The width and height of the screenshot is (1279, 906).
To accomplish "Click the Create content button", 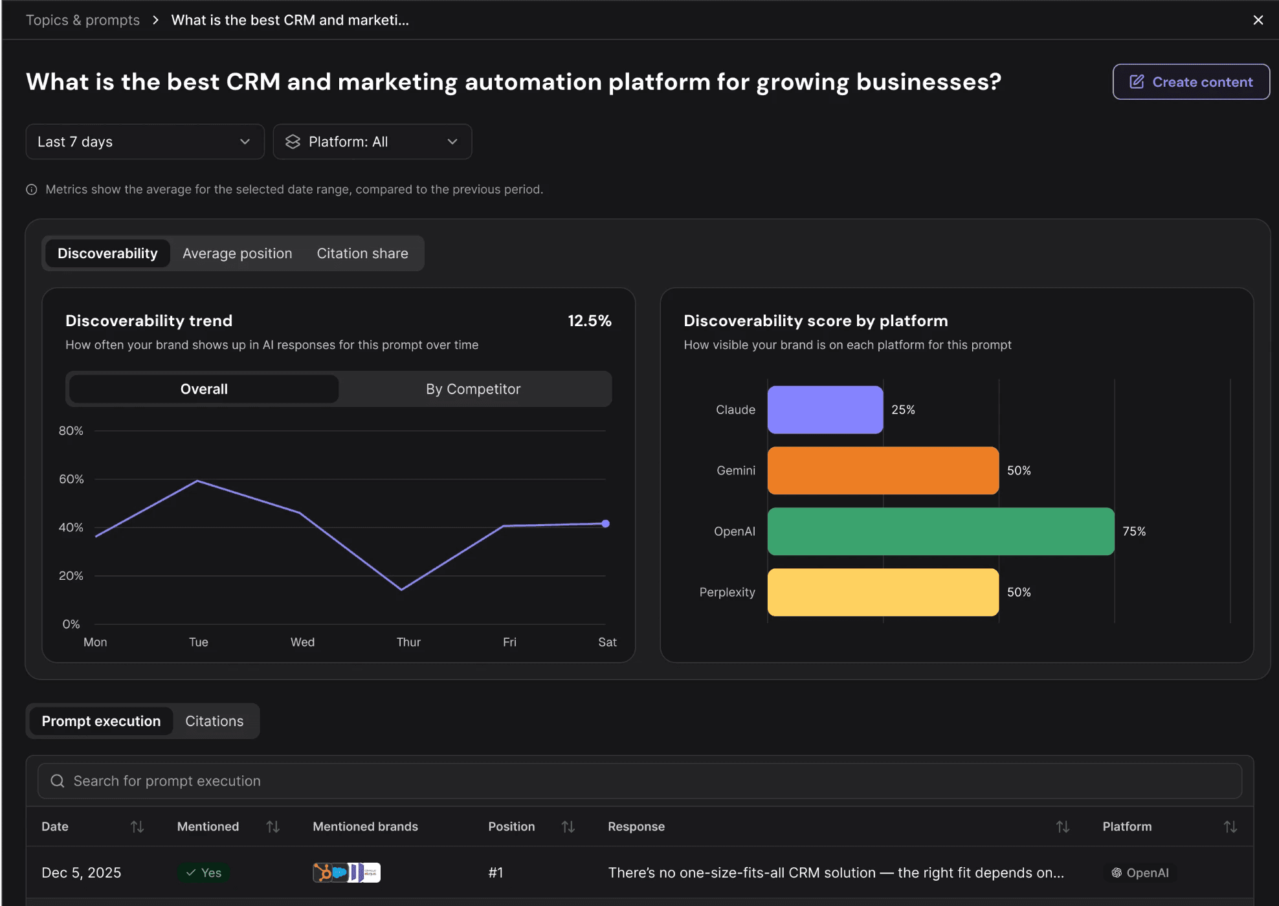I will (1190, 82).
